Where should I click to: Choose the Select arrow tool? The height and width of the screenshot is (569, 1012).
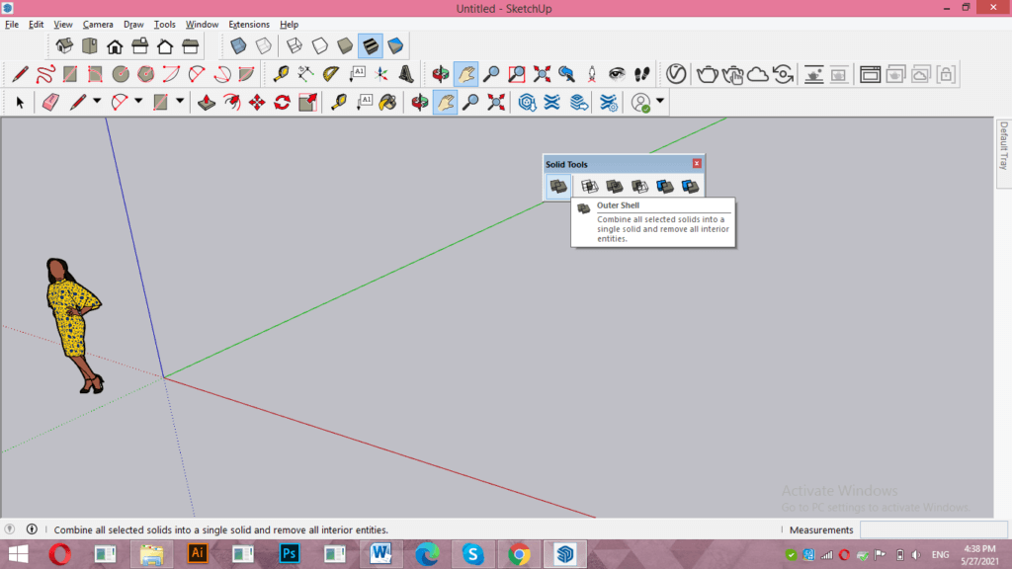click(19, 100)
